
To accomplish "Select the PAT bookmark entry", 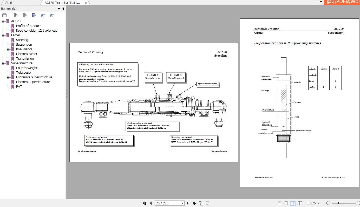I will (19, 86).
